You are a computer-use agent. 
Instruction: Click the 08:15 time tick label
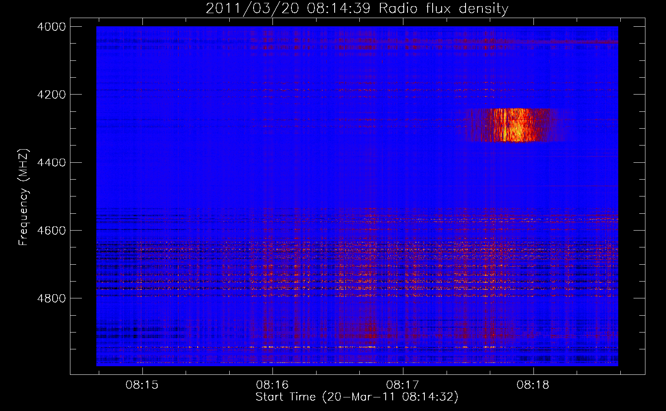[x=142, y=385]
